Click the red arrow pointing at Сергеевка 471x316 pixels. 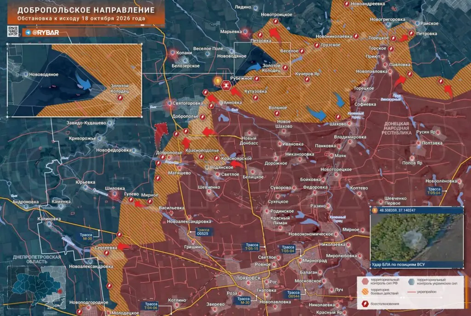point(124,247)
